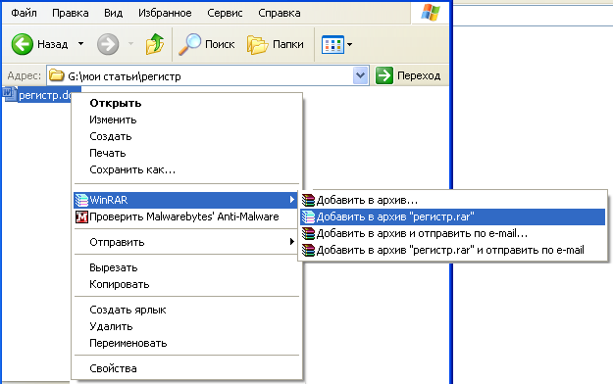Open Back button history dropdown arrow
This screenshot has height=384, width=613.
click(80, 44)
